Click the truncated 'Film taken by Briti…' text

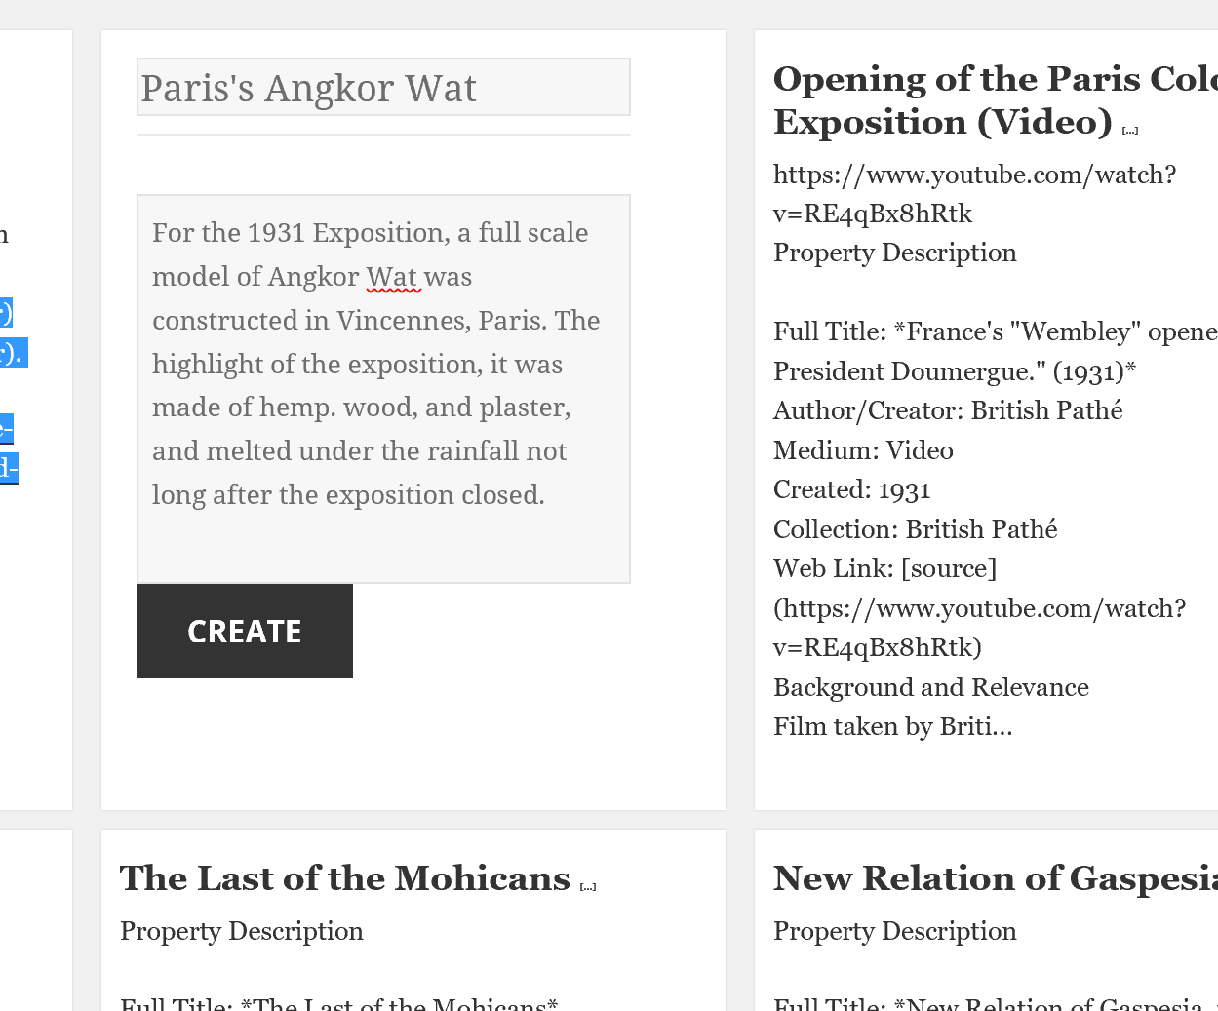(892, 726)
